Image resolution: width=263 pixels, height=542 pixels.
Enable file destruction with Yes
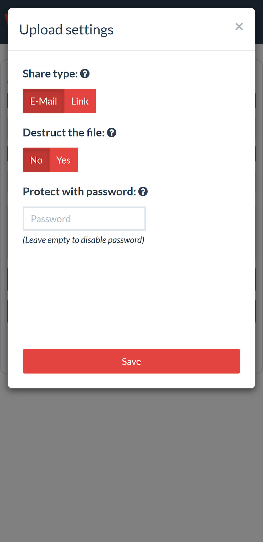coord(63,160)
